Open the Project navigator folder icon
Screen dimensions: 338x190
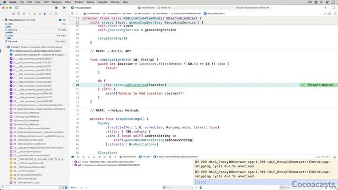click(13, 14)
